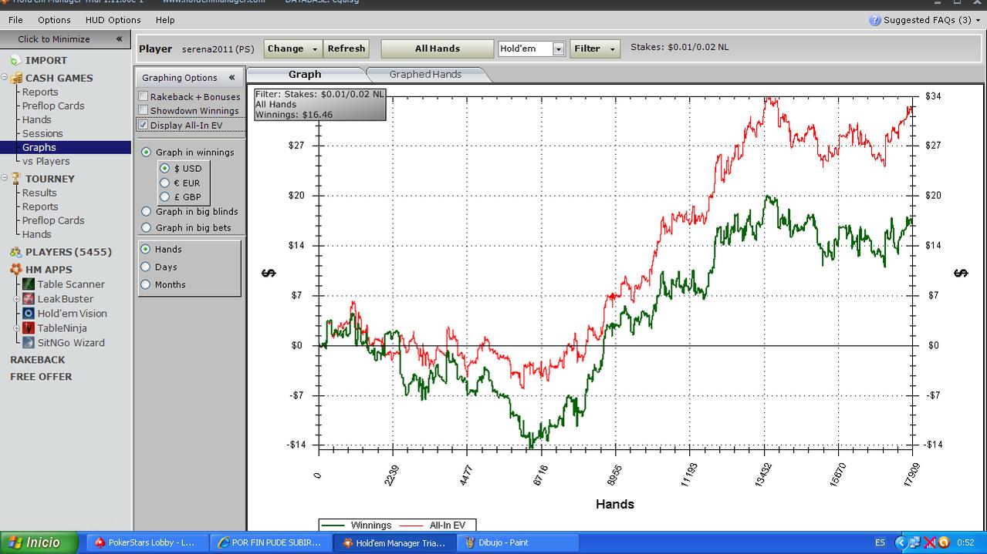The height and width of the screenshot is (554, 987).
Task: Select Graph in winnings radio button
Action: pyautogui.click(x=146, y=153)
